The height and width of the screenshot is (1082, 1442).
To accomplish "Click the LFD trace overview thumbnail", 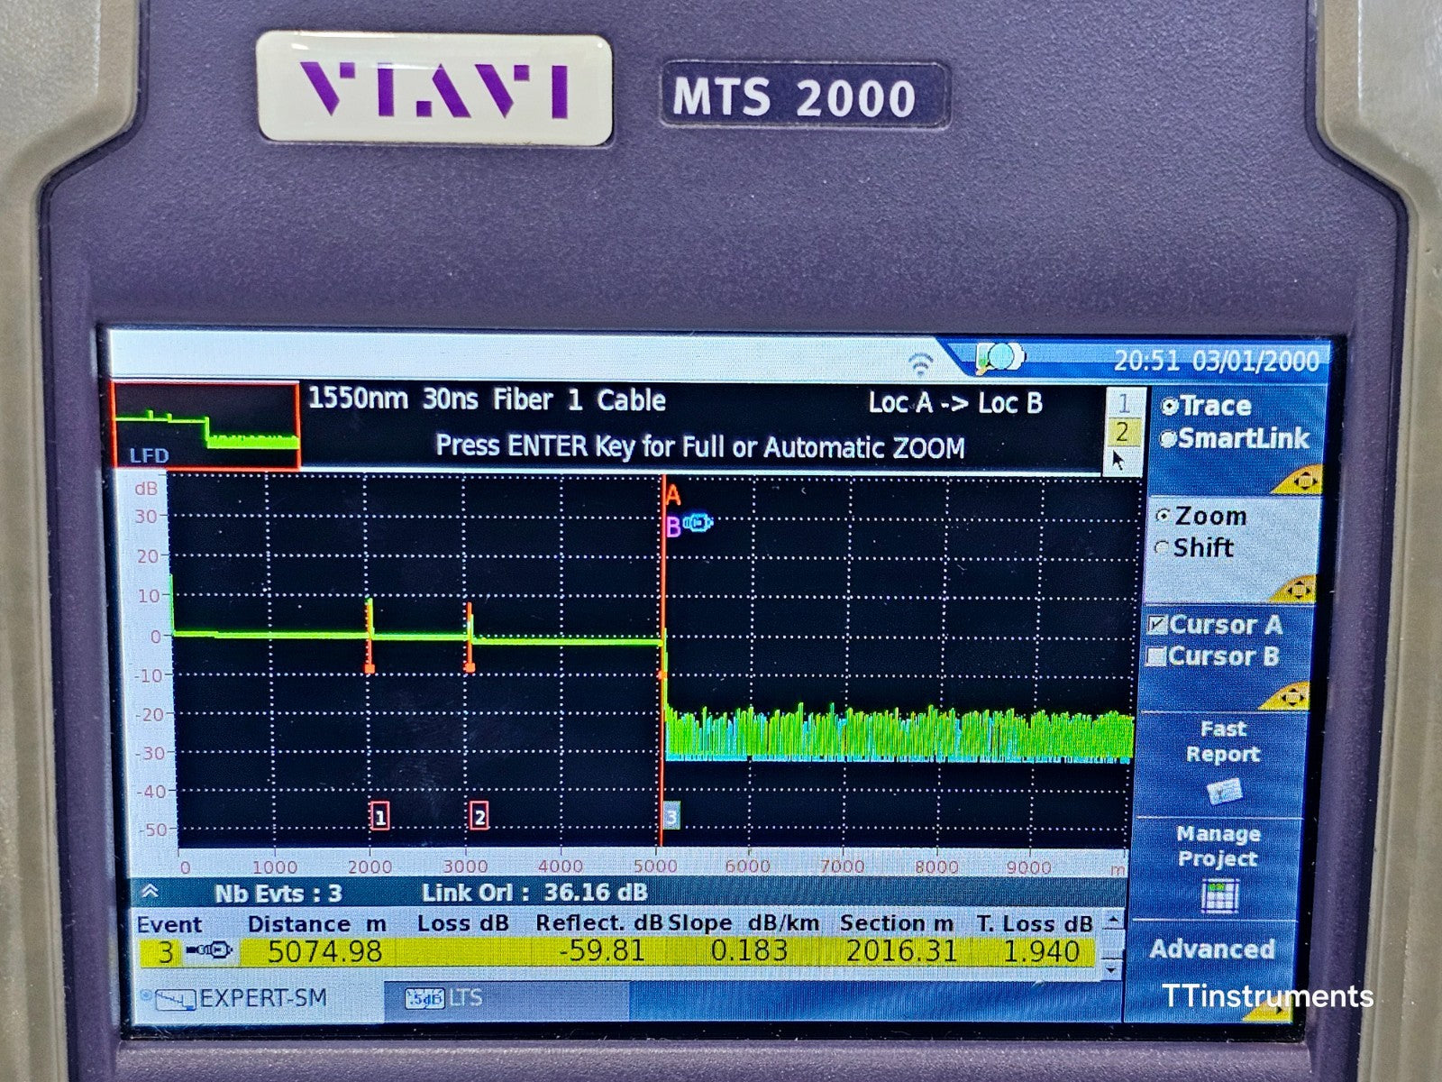I will click(205, 424).
